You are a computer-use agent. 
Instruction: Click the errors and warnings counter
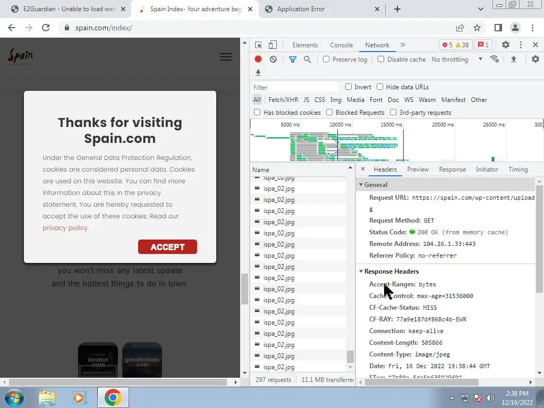tap(455, 45)
